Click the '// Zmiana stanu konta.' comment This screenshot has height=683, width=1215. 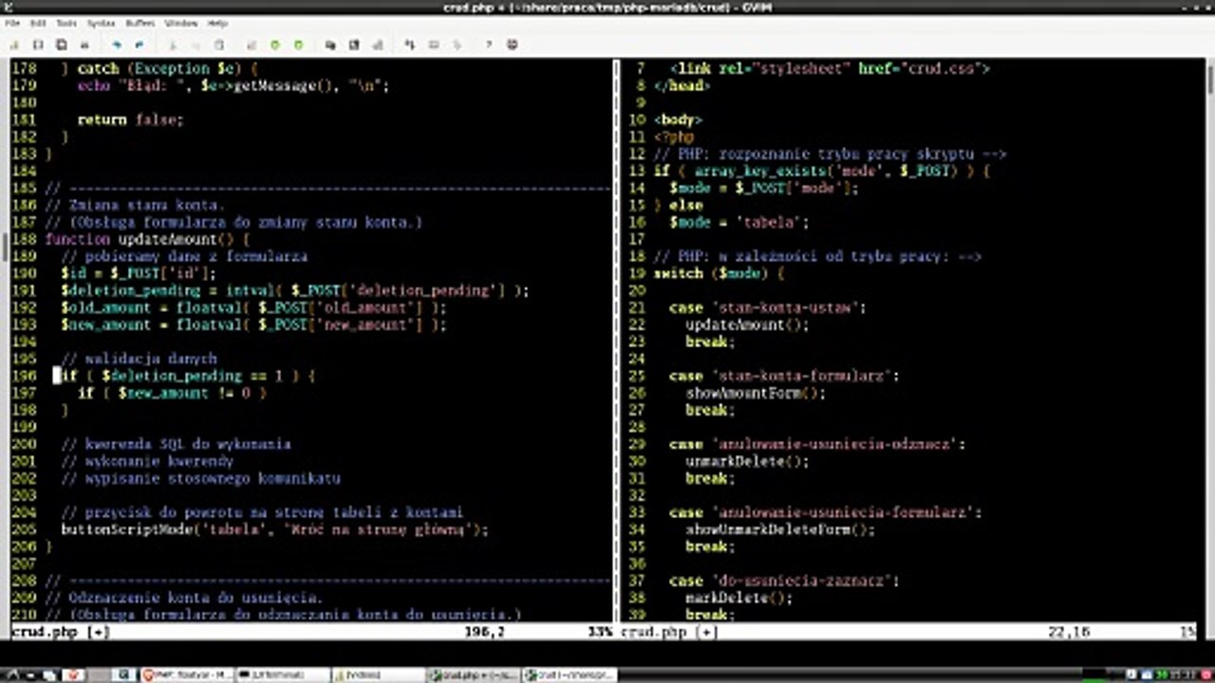point(134,205)
